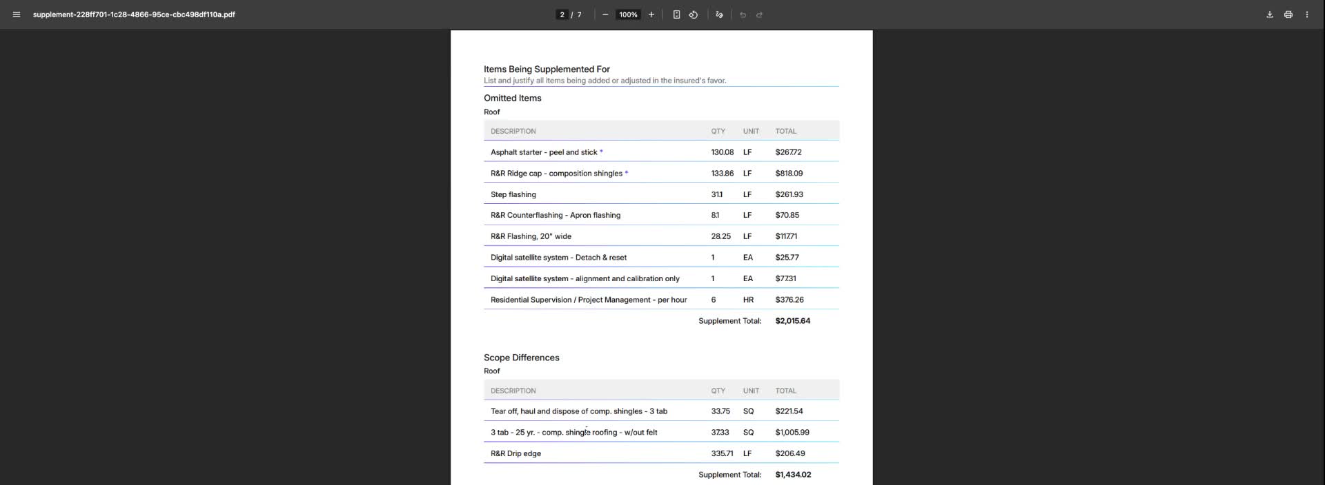The height and width of the screenshot is (485, 1325).
Task: Click the zoom out minus button
Action: point(605,14)
